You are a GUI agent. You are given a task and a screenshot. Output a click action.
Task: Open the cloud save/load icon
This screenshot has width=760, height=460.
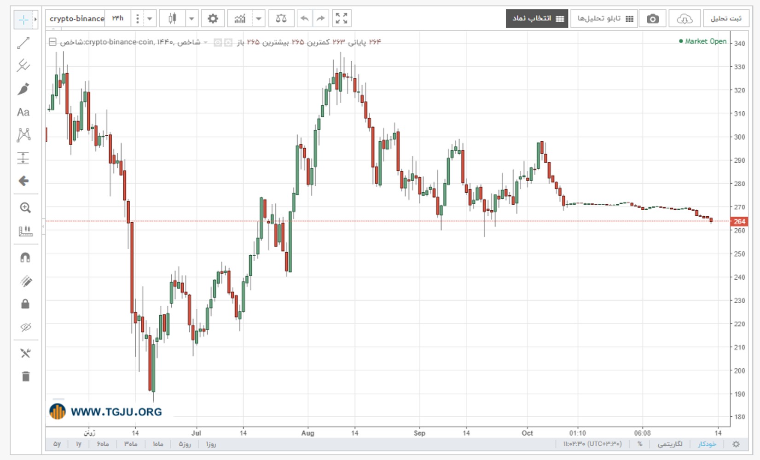coord(685,19)
